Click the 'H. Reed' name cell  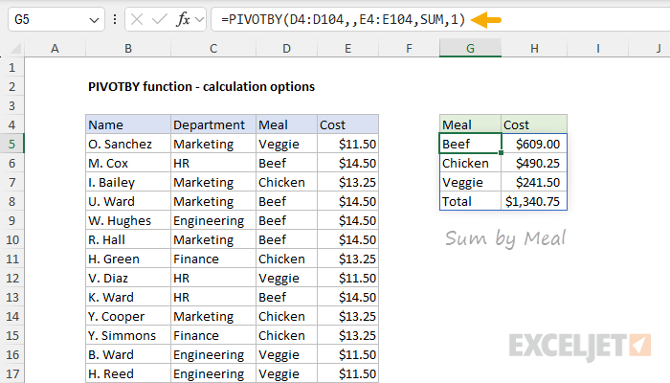(128, 374)
